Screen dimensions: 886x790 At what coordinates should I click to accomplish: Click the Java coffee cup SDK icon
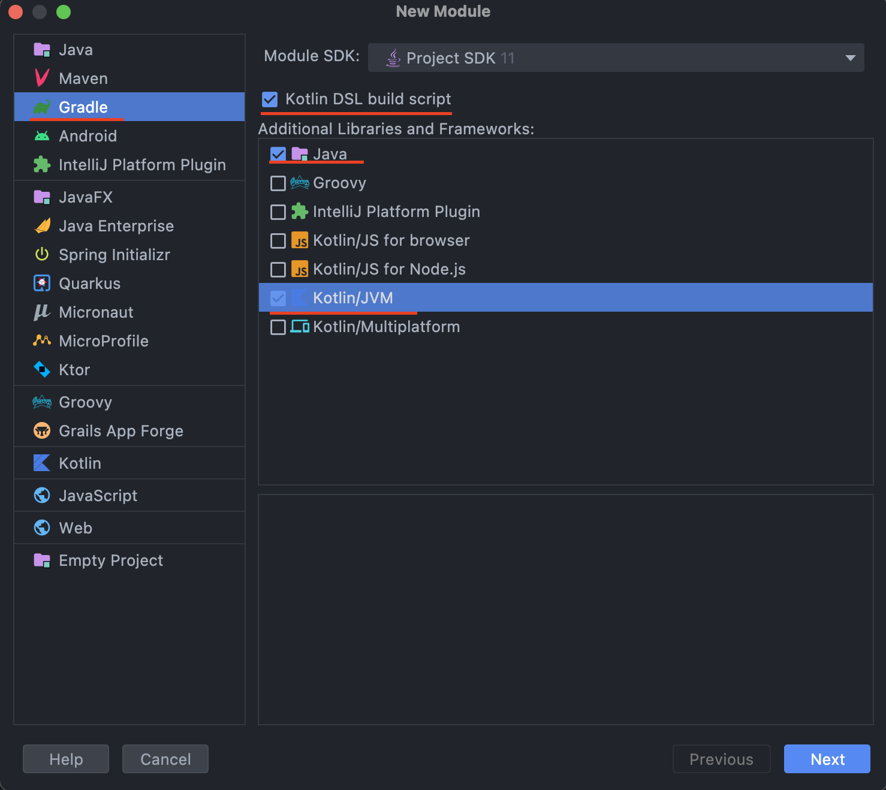pyautogui.click(x=393, y=58)
